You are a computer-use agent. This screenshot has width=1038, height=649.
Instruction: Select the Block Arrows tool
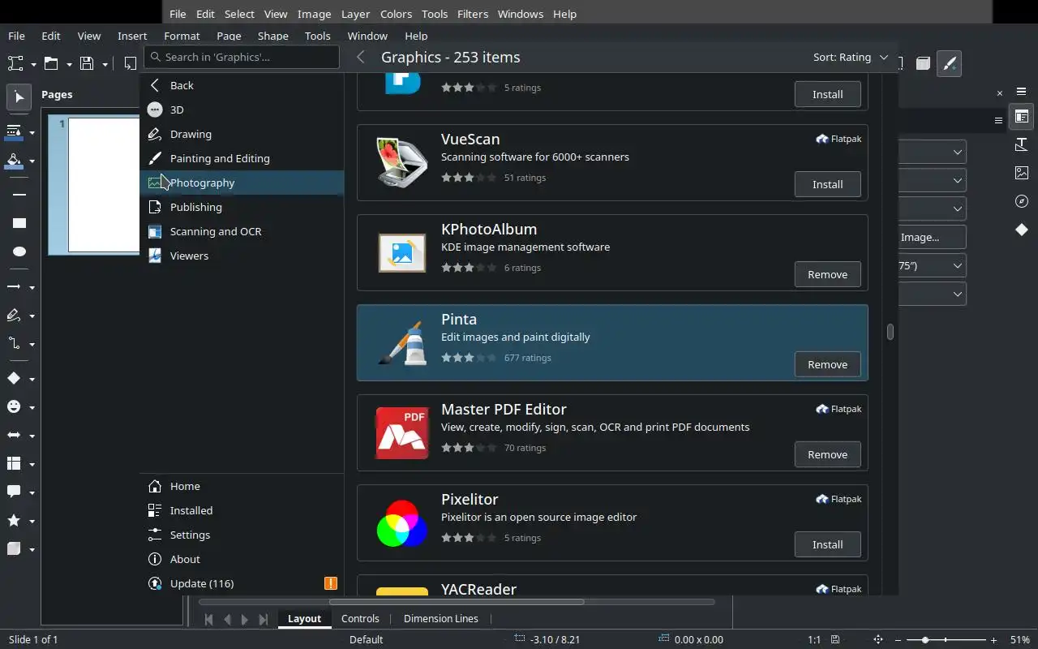[14, 436]
